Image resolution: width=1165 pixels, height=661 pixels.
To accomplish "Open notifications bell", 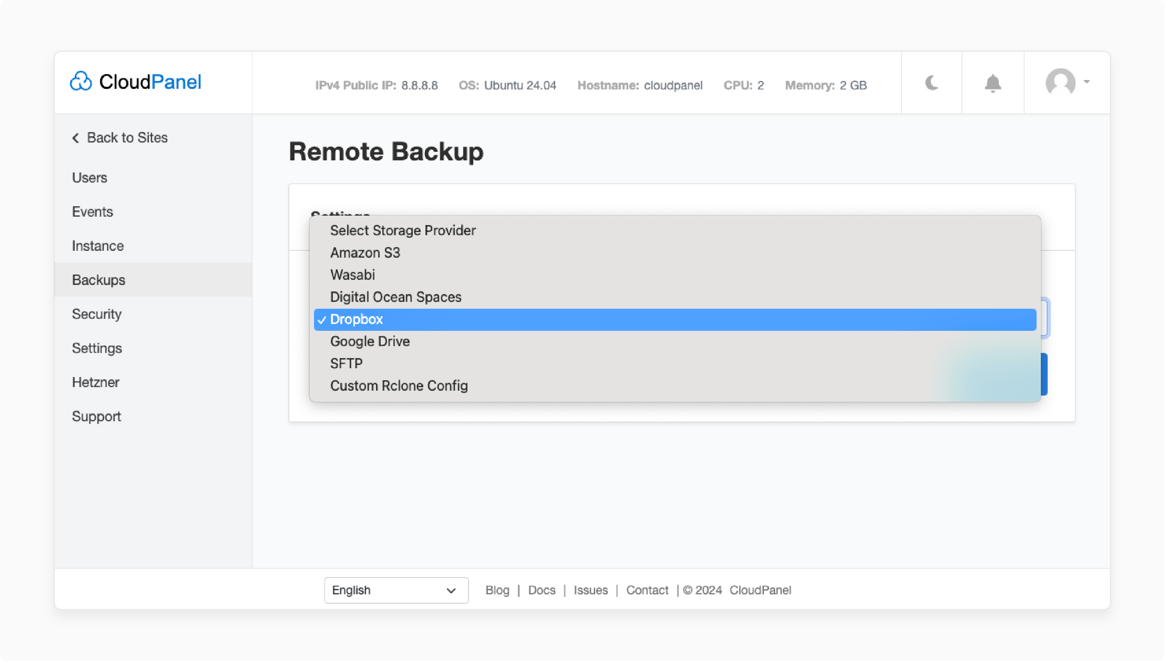I will 993,83.
